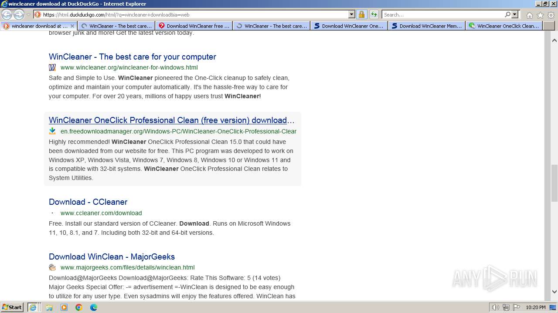558x313 pixels.
Task: Switch to WinCleaner OneClick Clean... tab
Action: (x=504, y=26)
